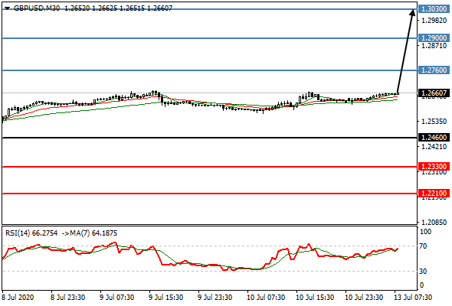Viewport: 452px width, 306px height.
Task: Click the 1.30300 blue price label
Action: [x=434, y=9]
